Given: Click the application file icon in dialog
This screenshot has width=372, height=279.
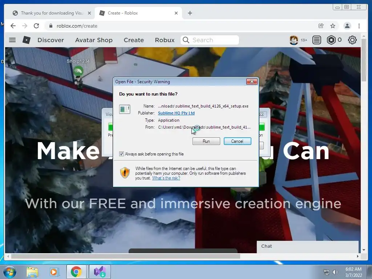Looking at the screenshot, I should [125, 109].
